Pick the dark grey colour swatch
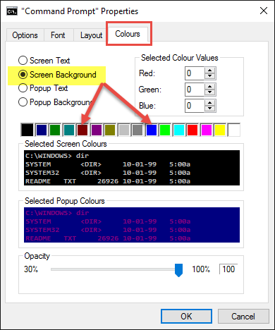 click(137, 130)
